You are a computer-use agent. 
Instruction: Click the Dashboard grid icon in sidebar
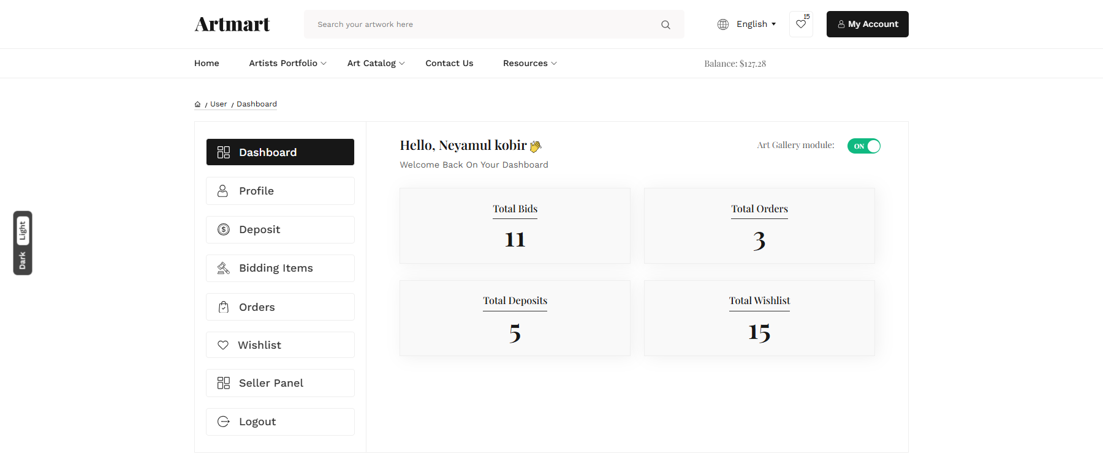coord(224,152)
